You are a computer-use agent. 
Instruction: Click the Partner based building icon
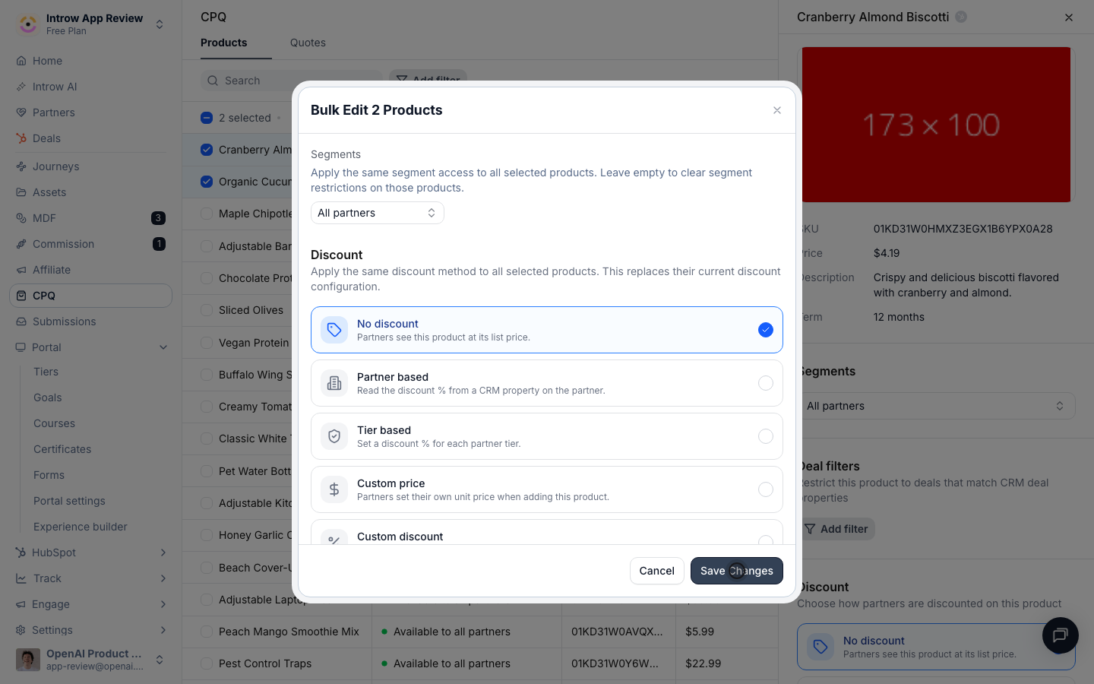(334, 383)
